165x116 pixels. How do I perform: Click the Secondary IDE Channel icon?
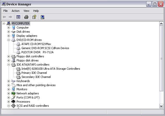tap(18, 77)
